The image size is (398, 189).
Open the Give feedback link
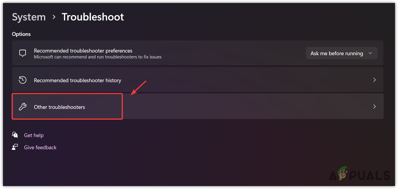40,147
